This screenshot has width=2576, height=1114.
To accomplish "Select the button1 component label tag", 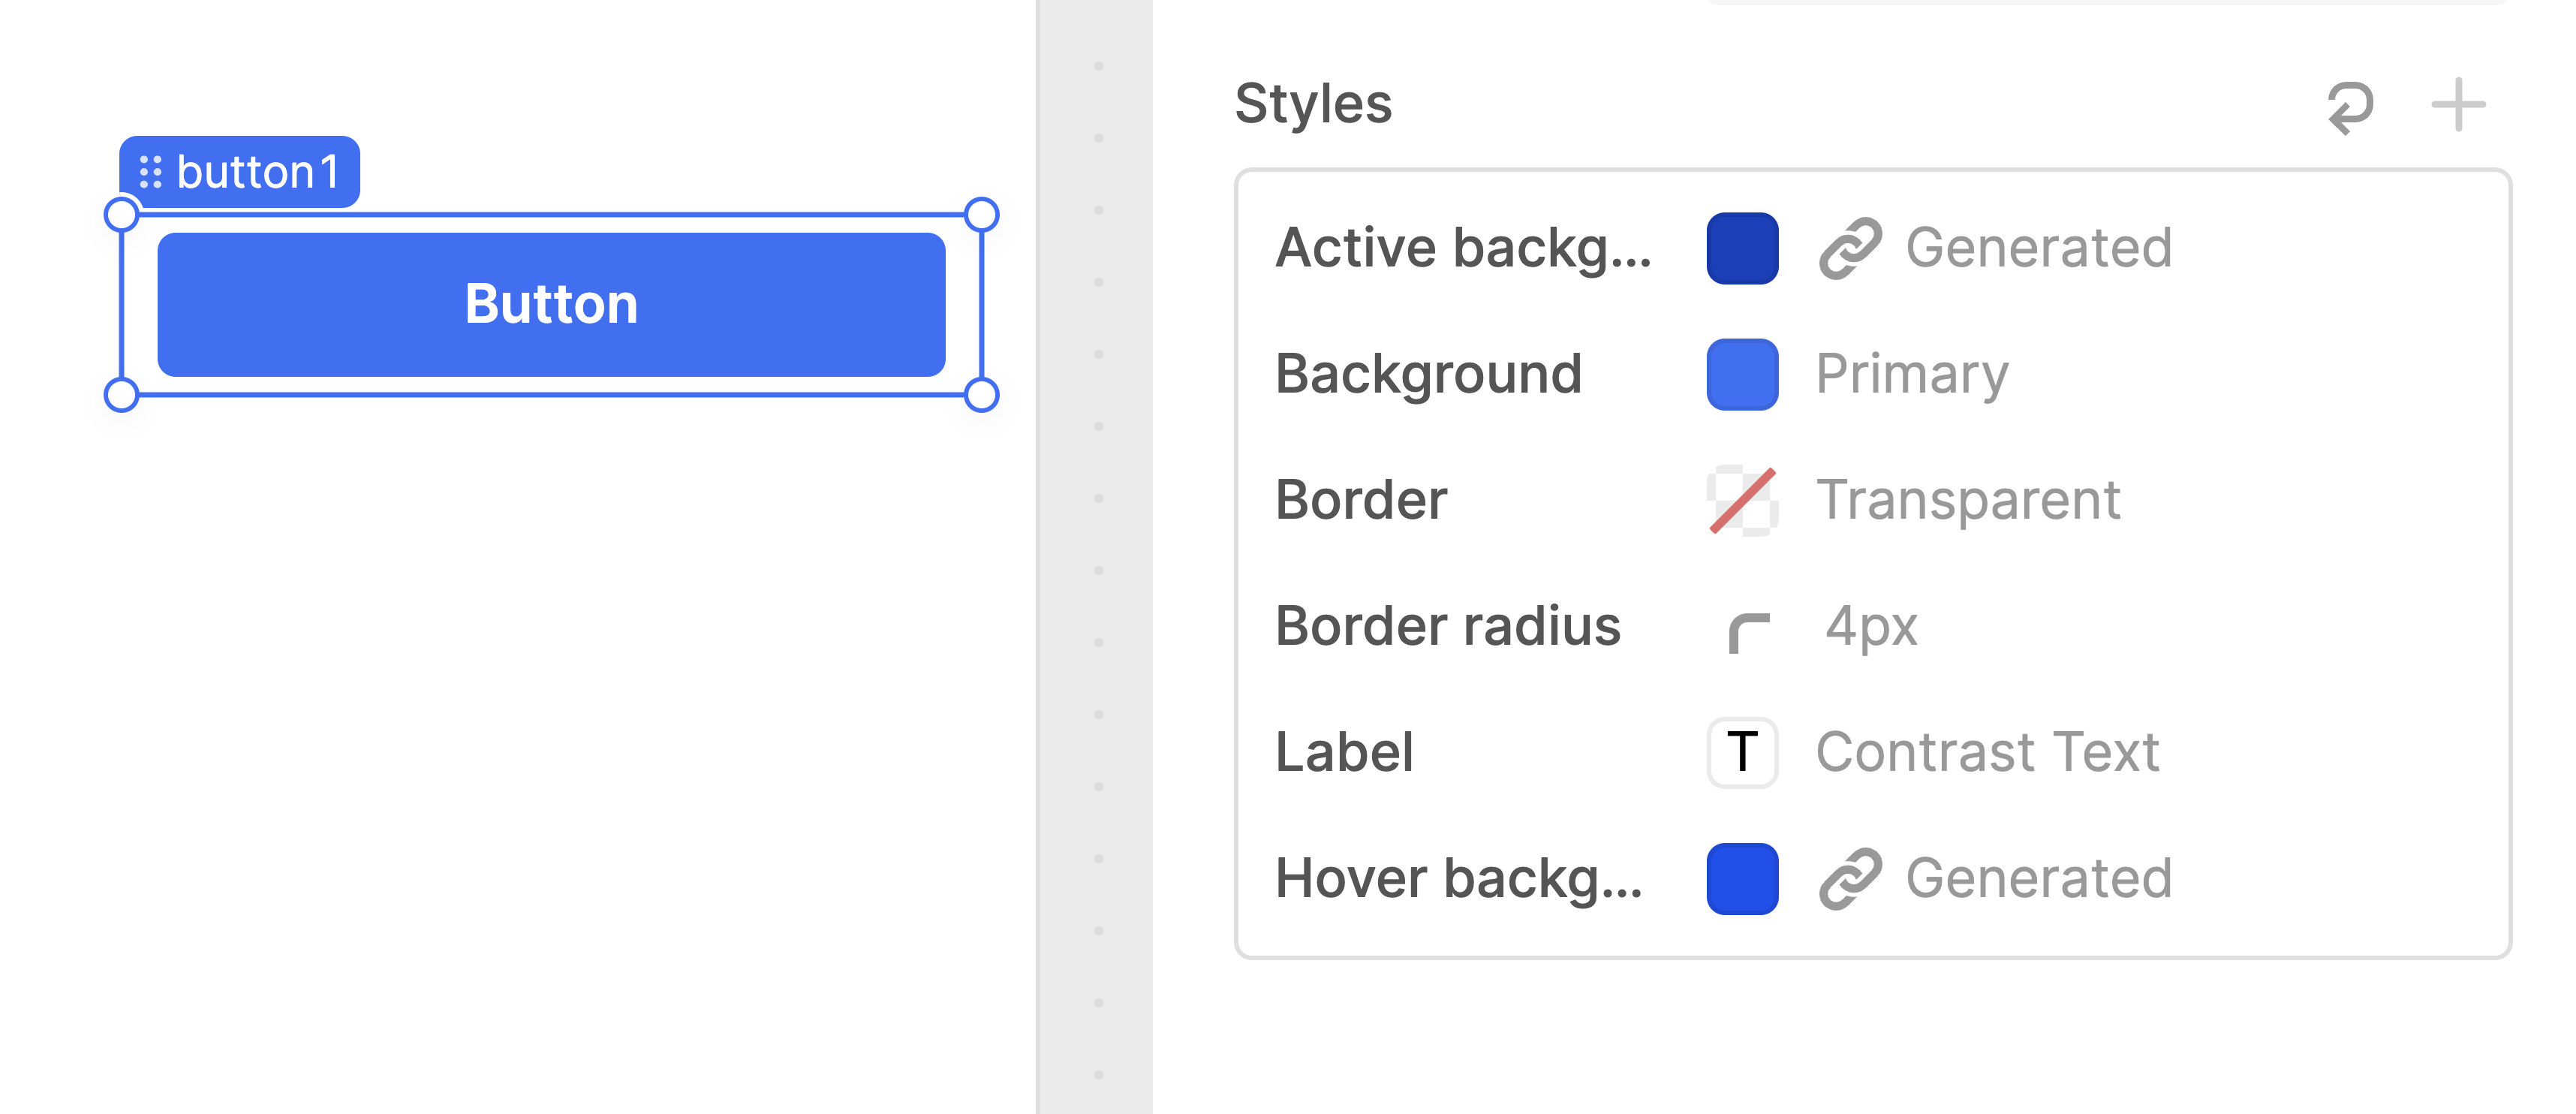I will 256,172.
